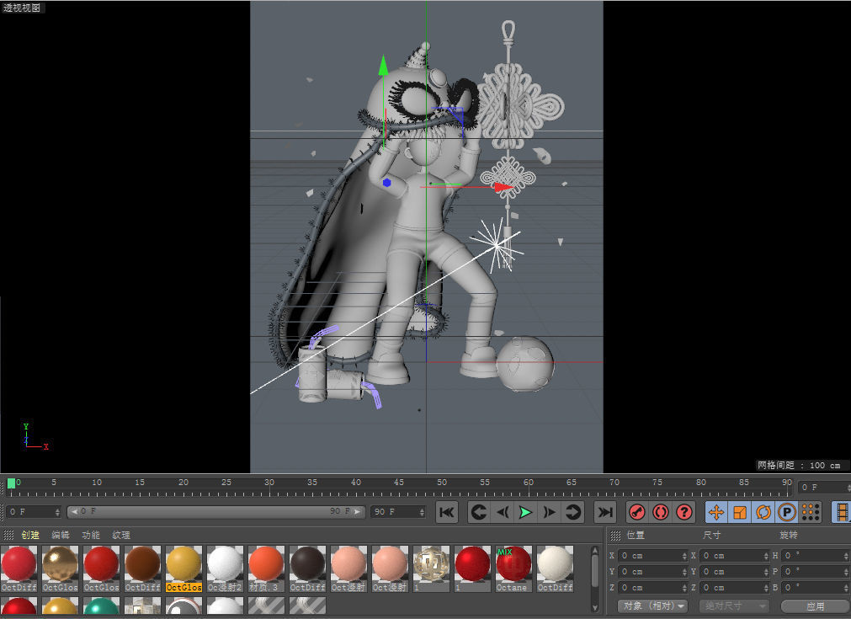851x619 pixels.
Task: Select the dark brown OctDiff material
Action: 307,568
